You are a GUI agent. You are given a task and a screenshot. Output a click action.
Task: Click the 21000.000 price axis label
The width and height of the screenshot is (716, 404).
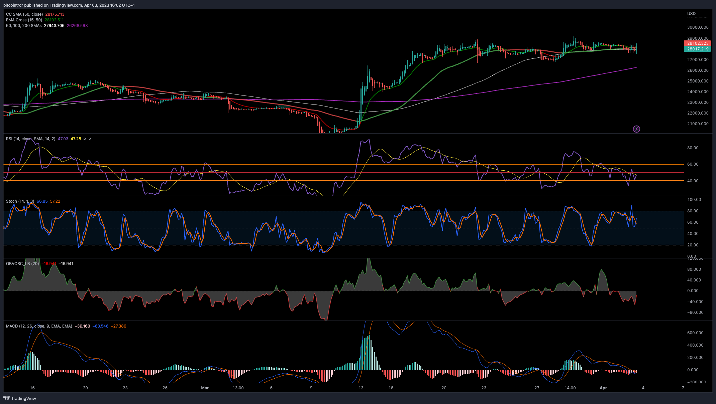click(698, 124)
